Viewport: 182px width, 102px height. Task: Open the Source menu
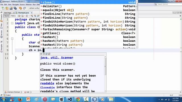tap(22, 5)
